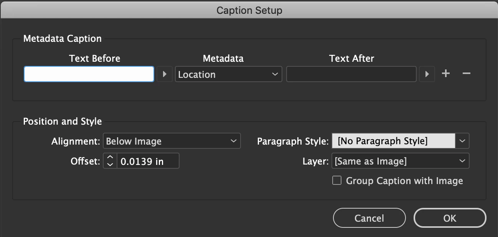The width and height of the screenshot is (498, 237).
Task: Open special characters menu for Text Before
Action: pyautogui.click(x=165, y=74)
